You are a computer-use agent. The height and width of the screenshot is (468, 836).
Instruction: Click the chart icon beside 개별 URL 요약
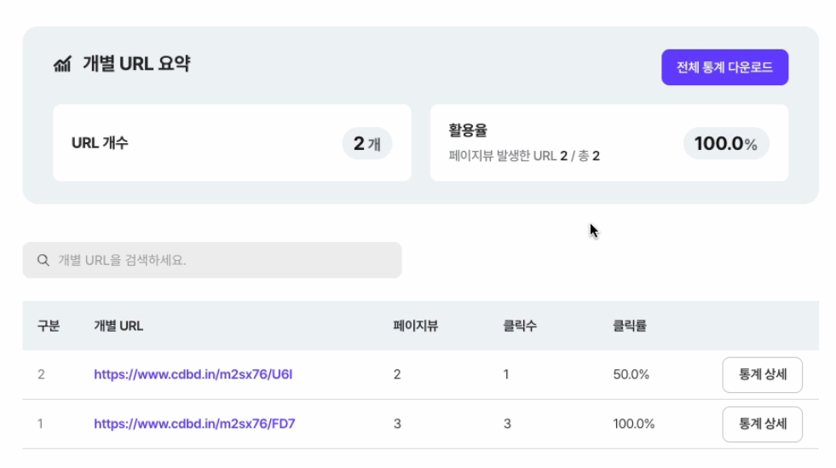click(x=62, y=65)
